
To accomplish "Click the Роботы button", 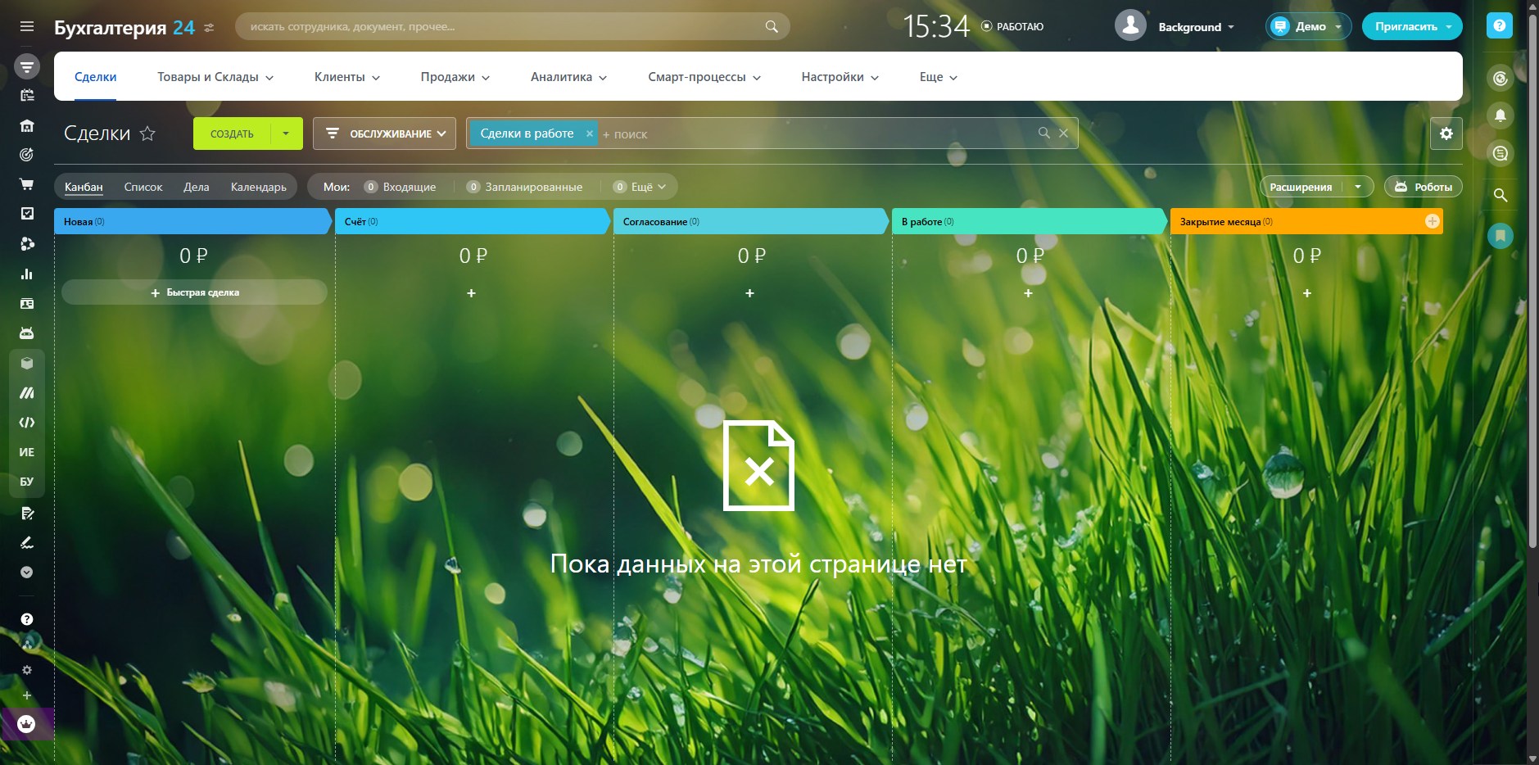I will pos(1424,187).
